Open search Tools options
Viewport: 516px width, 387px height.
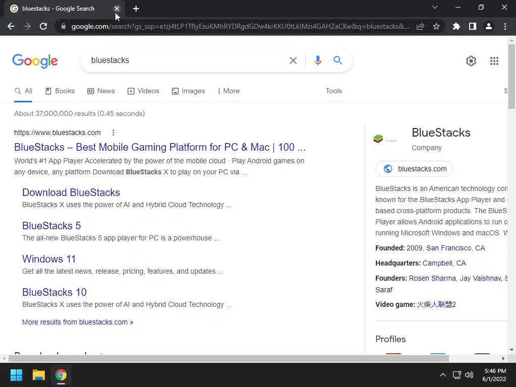(x=334, y=91)
